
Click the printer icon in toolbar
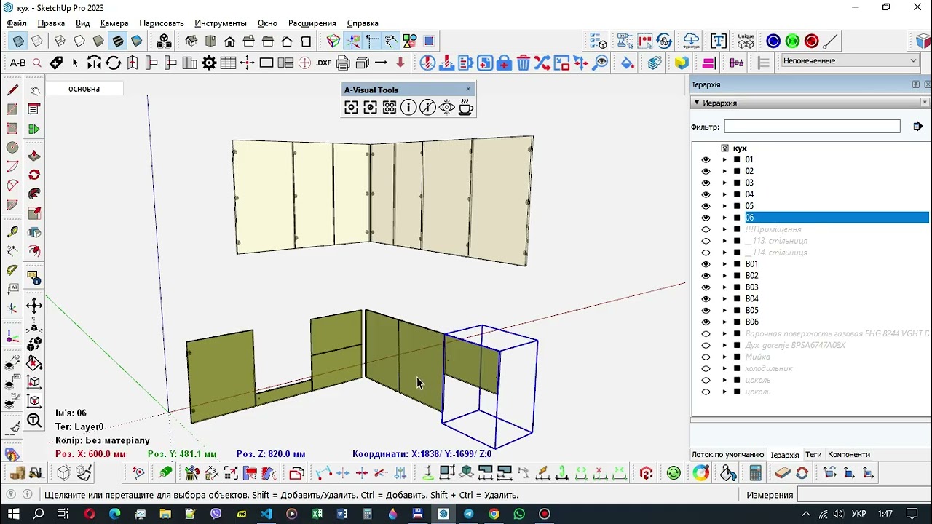[x=343, y=63]
